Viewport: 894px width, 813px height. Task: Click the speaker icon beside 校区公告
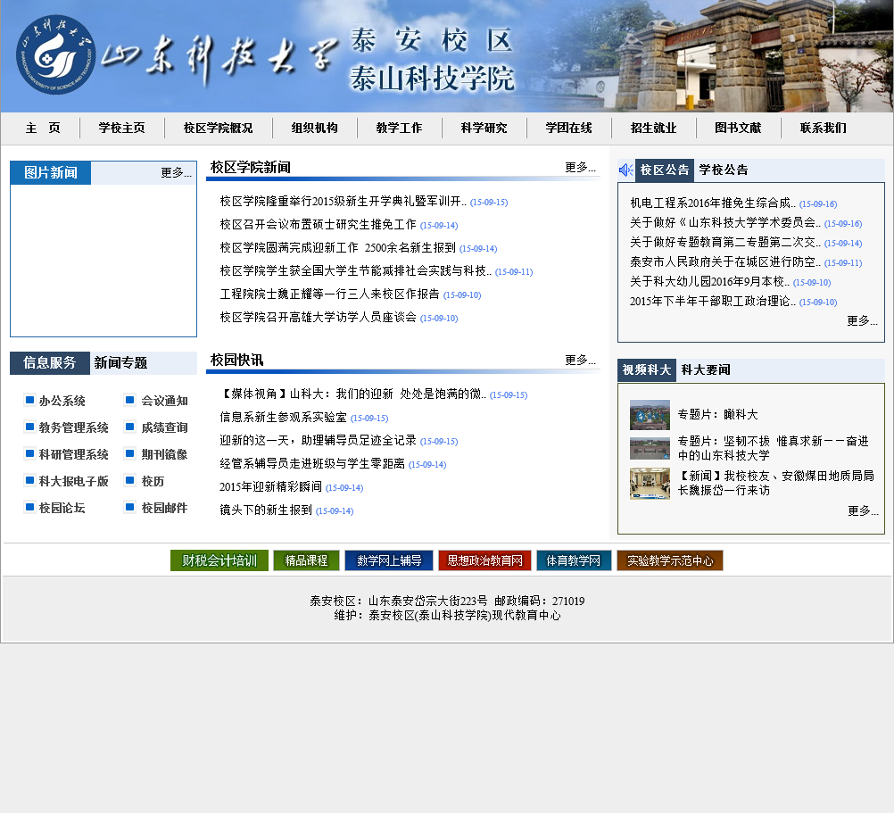click(x=626, y=170)
